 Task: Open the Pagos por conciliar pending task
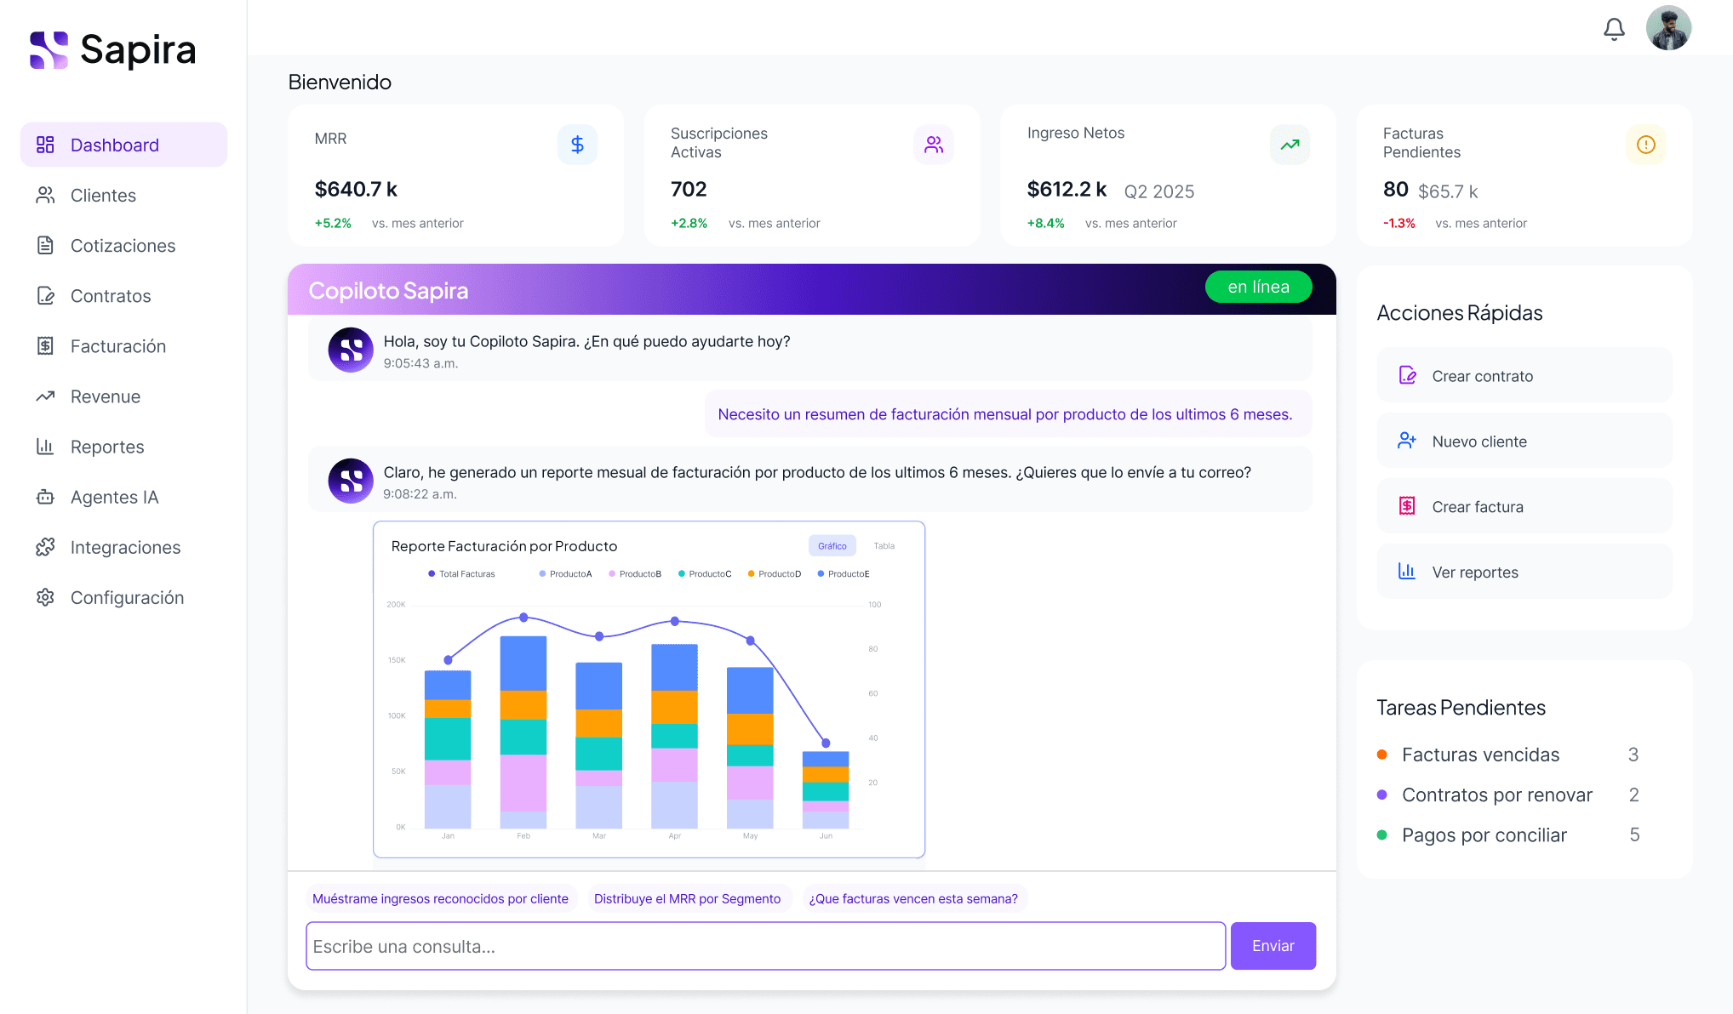pos(1508,835)
